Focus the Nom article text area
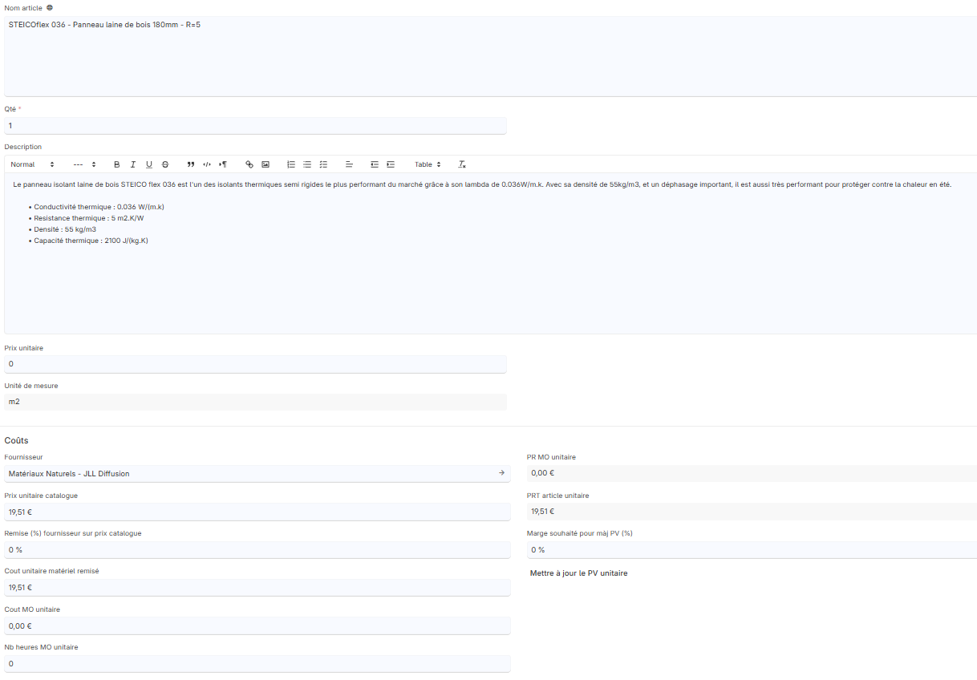 tap(490, 56)
